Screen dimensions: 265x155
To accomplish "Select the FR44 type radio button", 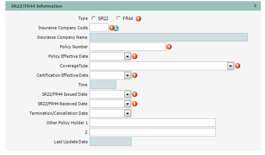I will 119,18.
